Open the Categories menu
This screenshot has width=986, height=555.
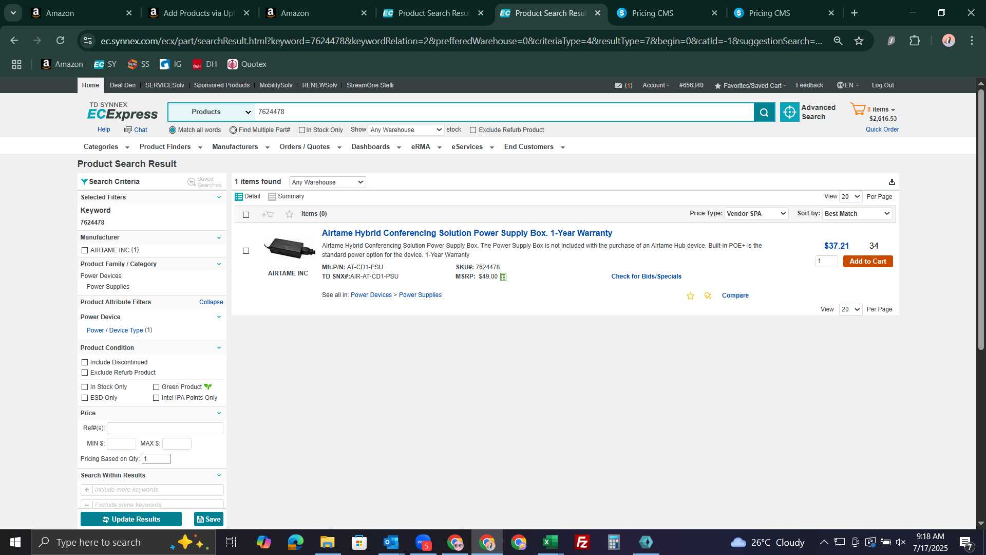tap(106, 147)
